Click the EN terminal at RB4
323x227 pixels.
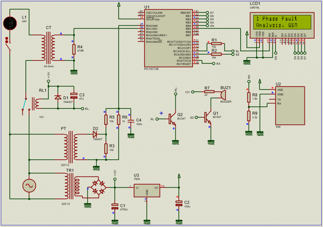pyautogui.click(x=207, y=26)
